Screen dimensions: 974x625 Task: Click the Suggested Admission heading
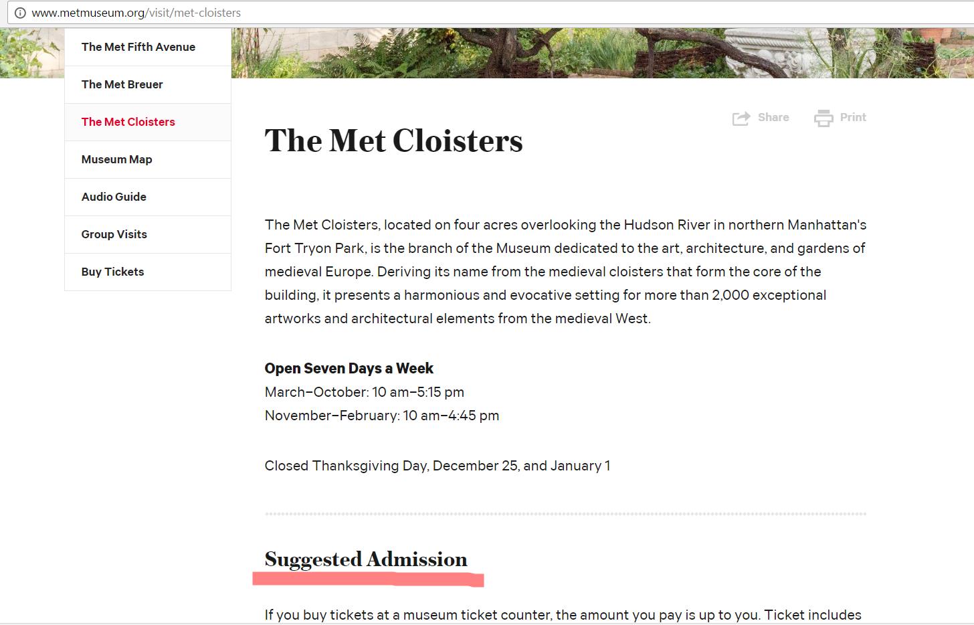tap(366, 559)
